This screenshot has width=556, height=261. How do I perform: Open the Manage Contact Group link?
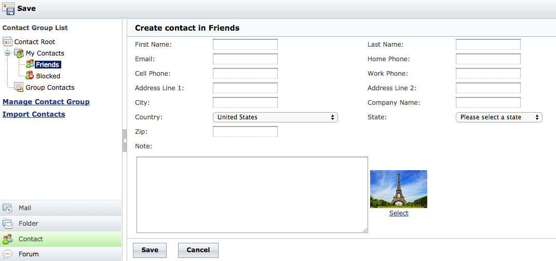coord(46,102)
